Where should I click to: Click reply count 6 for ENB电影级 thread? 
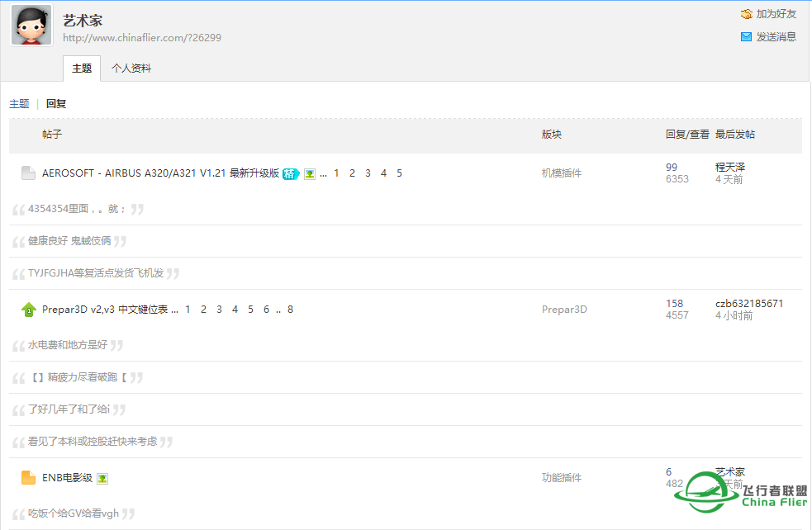click(x=668, y=471)
